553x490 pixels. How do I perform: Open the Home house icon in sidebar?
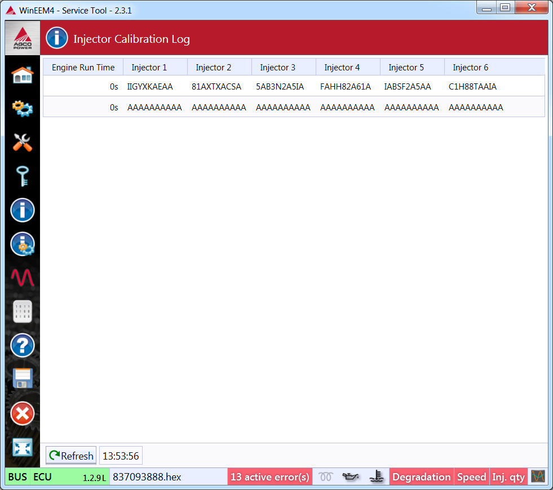23,75
